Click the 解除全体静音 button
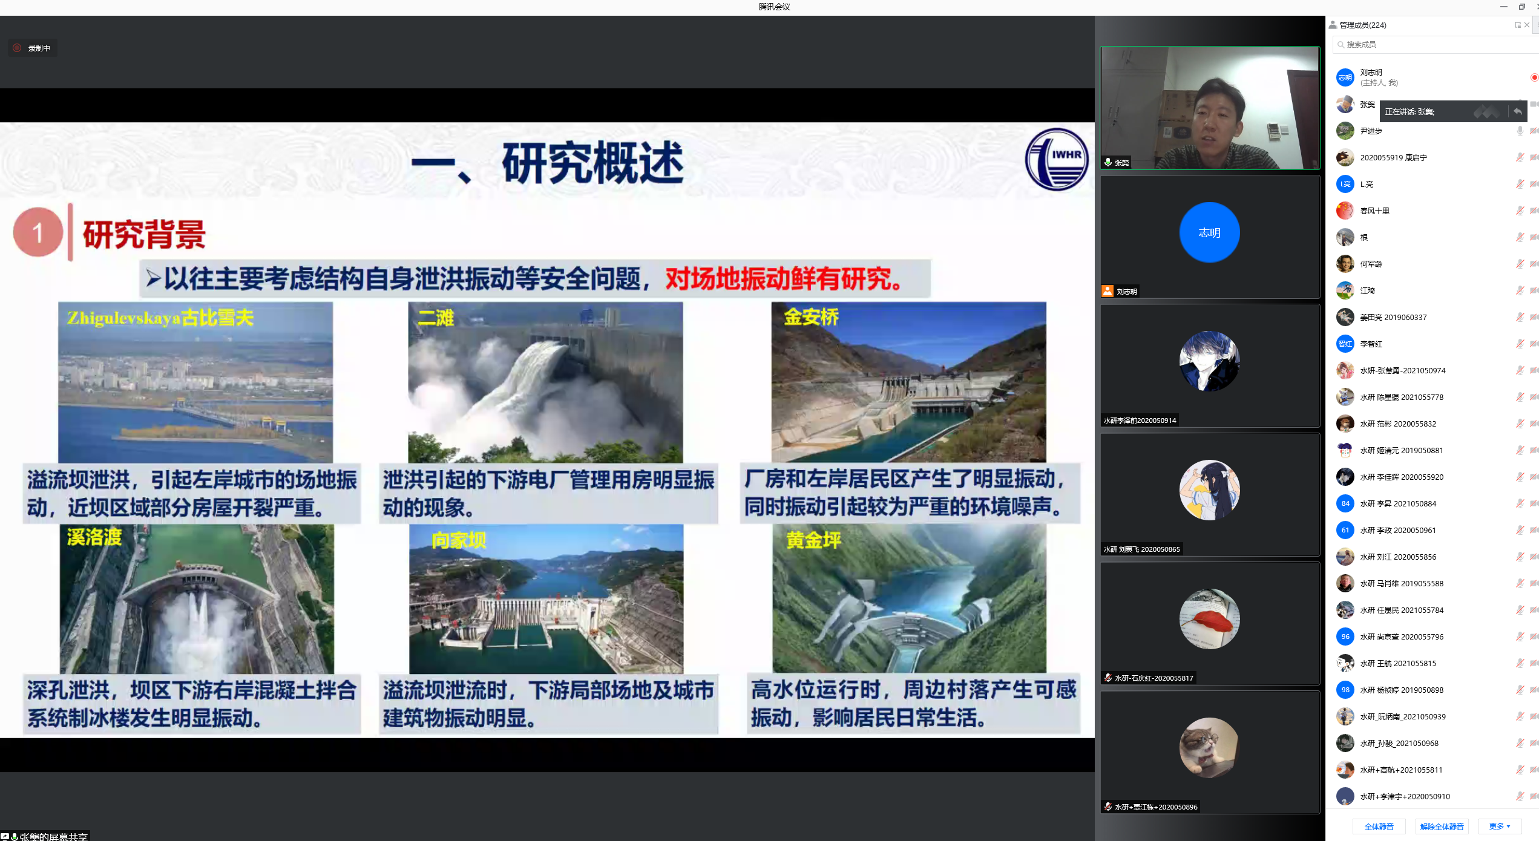This screenshot has width=1539, height=841. (x=1442, y=826)
